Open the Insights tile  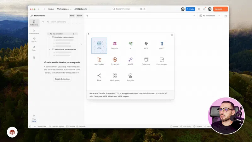pos(130,77)
